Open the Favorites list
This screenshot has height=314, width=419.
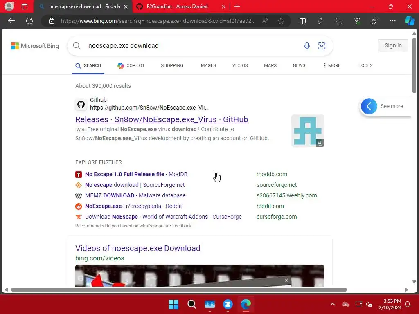(321, 21)
